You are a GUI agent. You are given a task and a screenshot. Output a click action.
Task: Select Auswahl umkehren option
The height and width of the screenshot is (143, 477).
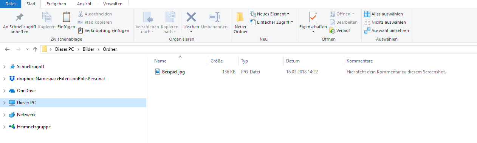pyautogui.click(x=386, y=30)
